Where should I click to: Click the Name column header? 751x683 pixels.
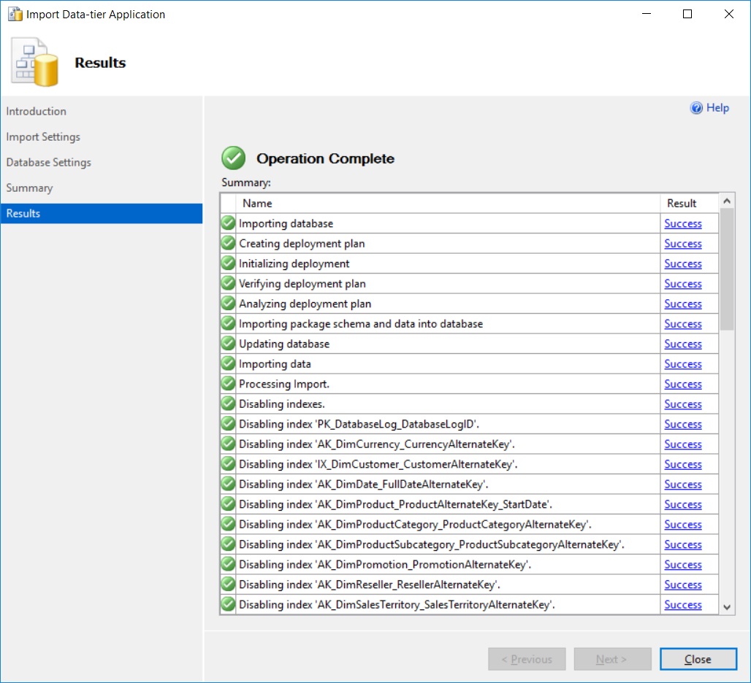449,204
